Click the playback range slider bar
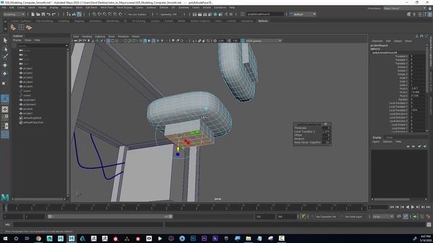The height and width of the screenshot is (243, 433). [x=110, y=217]
